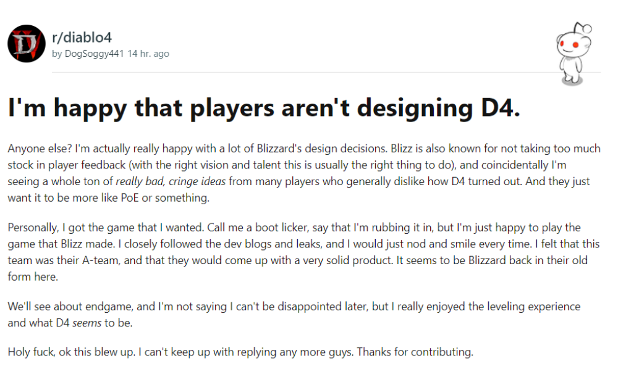Click the "14 hr. ago" timestamp
This screenshot has width=618, height=369.
(x=148, y=54)
